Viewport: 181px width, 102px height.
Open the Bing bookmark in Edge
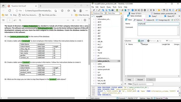(x=13, y=15)
